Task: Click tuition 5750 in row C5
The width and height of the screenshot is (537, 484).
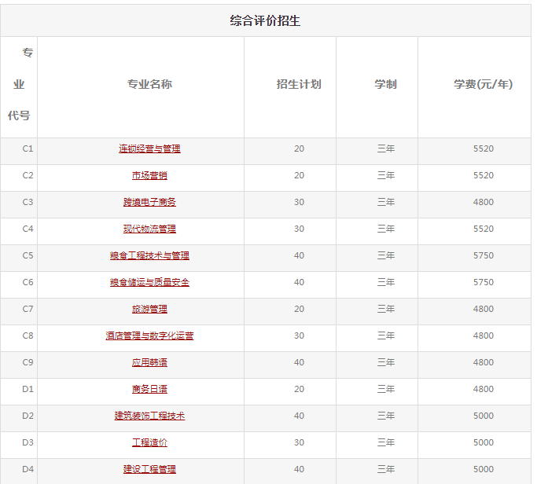Action: [484, 255]
